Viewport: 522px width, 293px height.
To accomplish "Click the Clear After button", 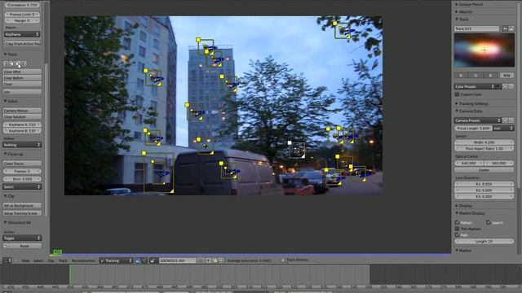I will click(x=22, y=72).
